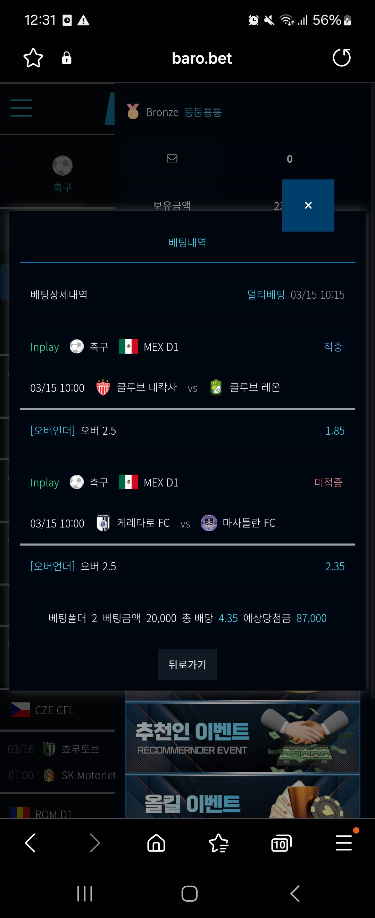Navigate back with browser back arrow
The image size is (375, 918).
[x=31, y=843]
